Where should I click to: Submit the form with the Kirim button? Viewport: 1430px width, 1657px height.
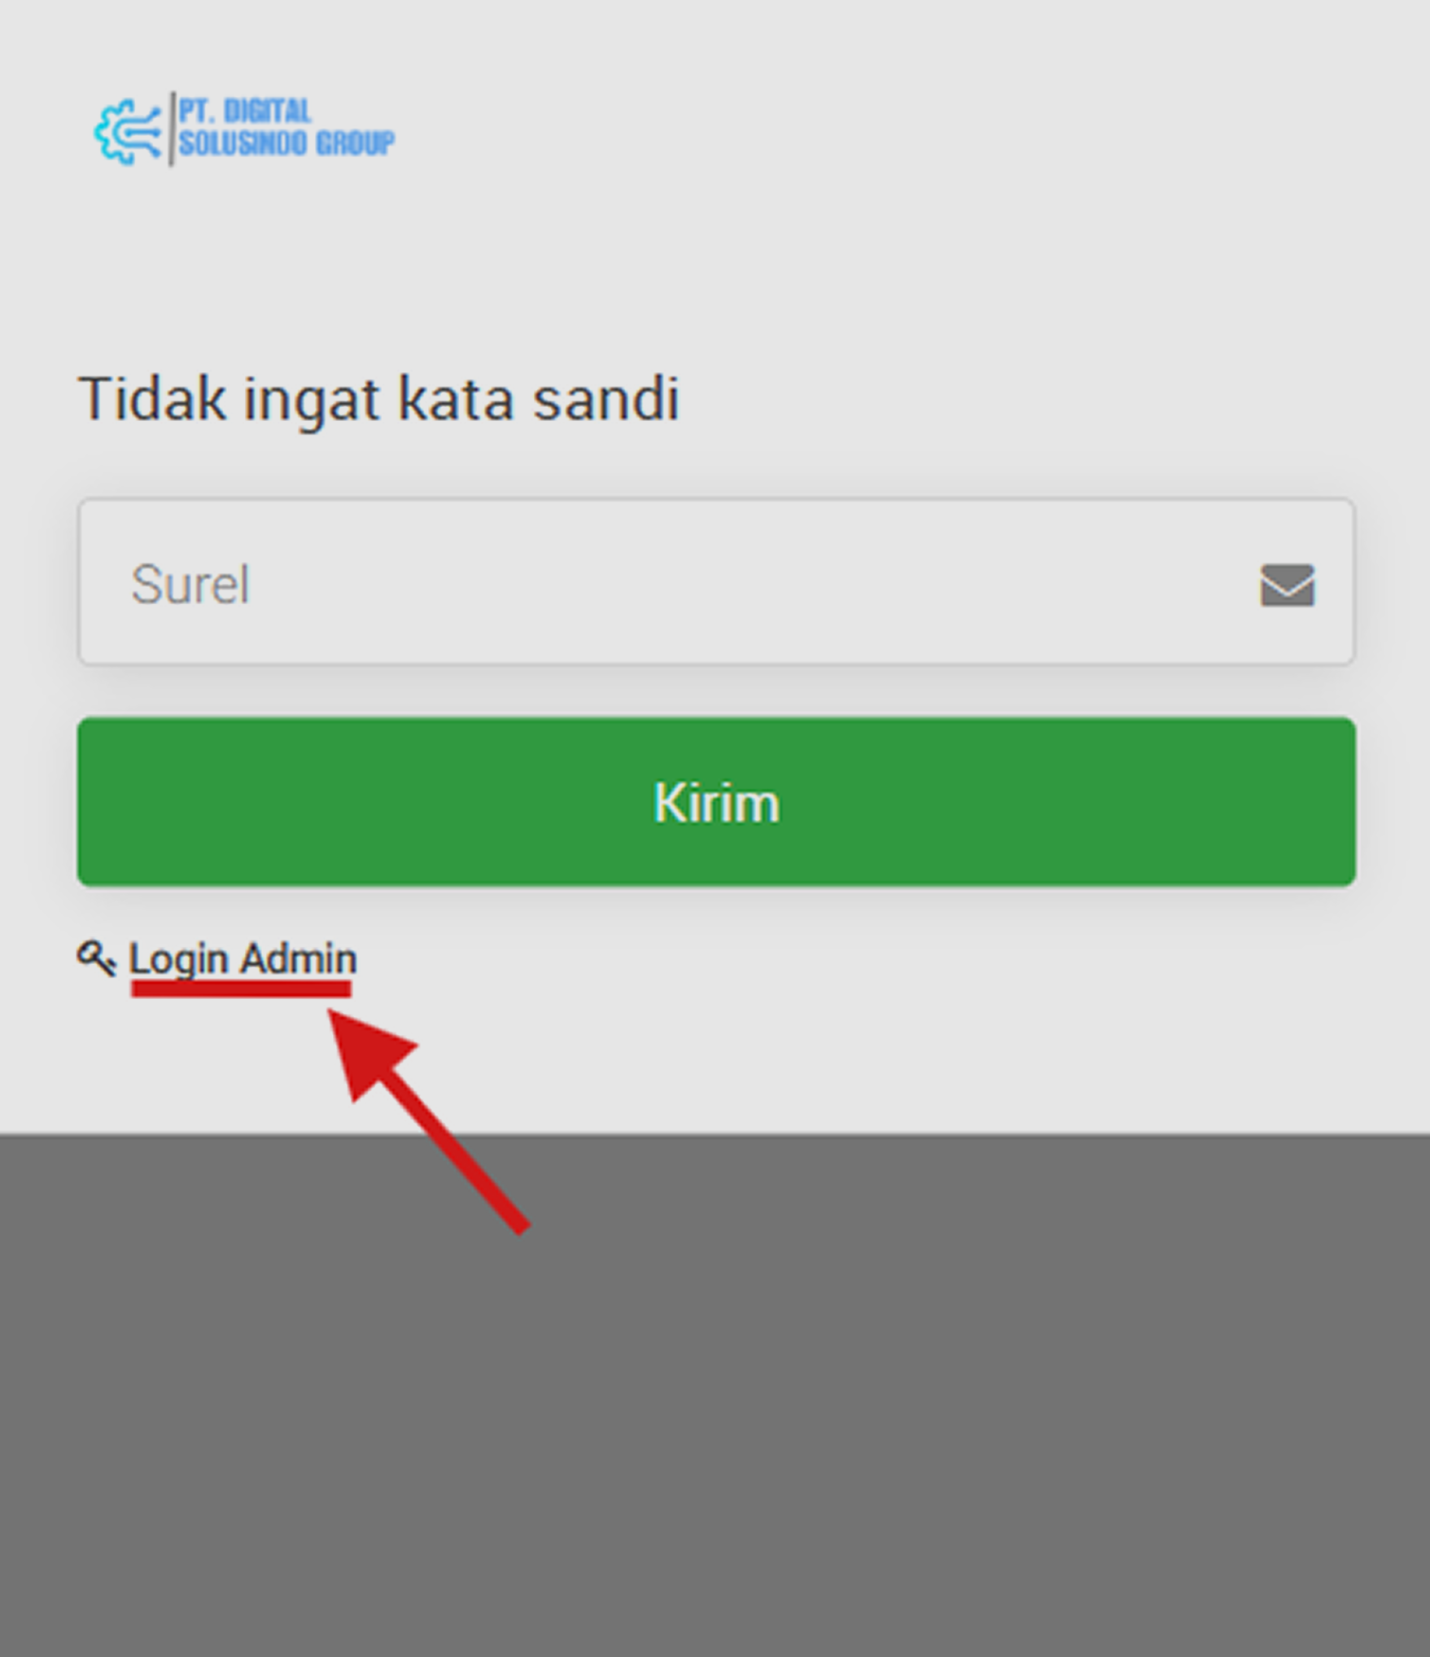click(716, 801)
